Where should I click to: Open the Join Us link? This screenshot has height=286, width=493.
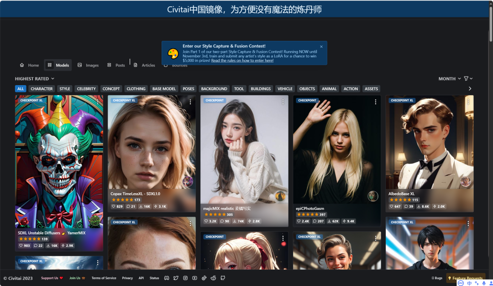click(x=77, y=278)
